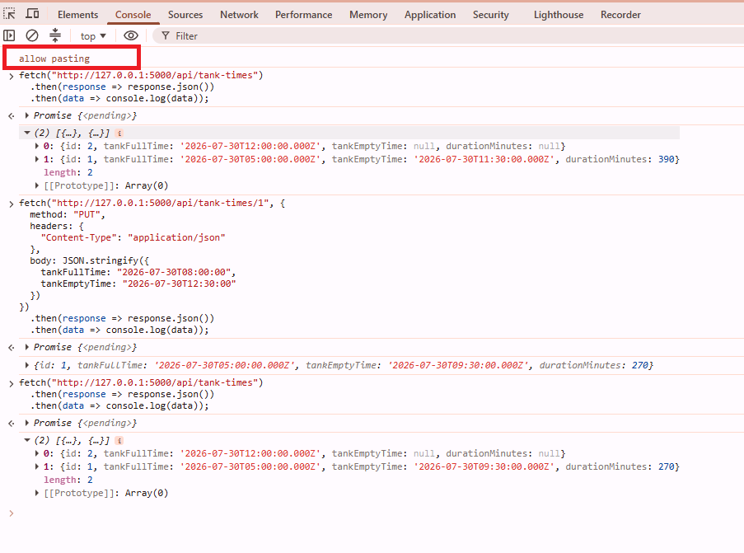Click the PUT fetch URL 'tank-times/1'
The image size is (744, 553).
tap(161, 204)
